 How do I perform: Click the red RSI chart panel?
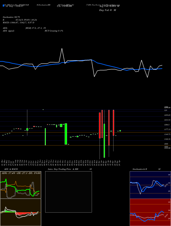pos(150,212)
